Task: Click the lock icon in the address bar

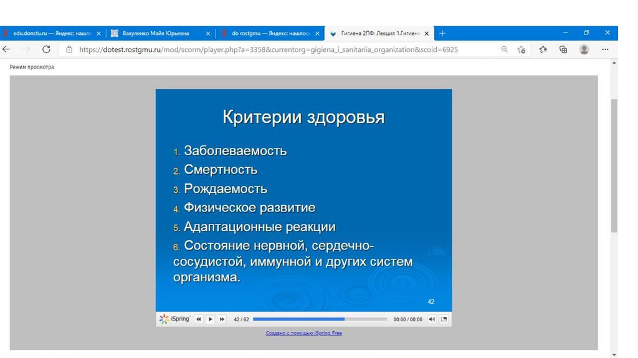Action: point(69,49)
